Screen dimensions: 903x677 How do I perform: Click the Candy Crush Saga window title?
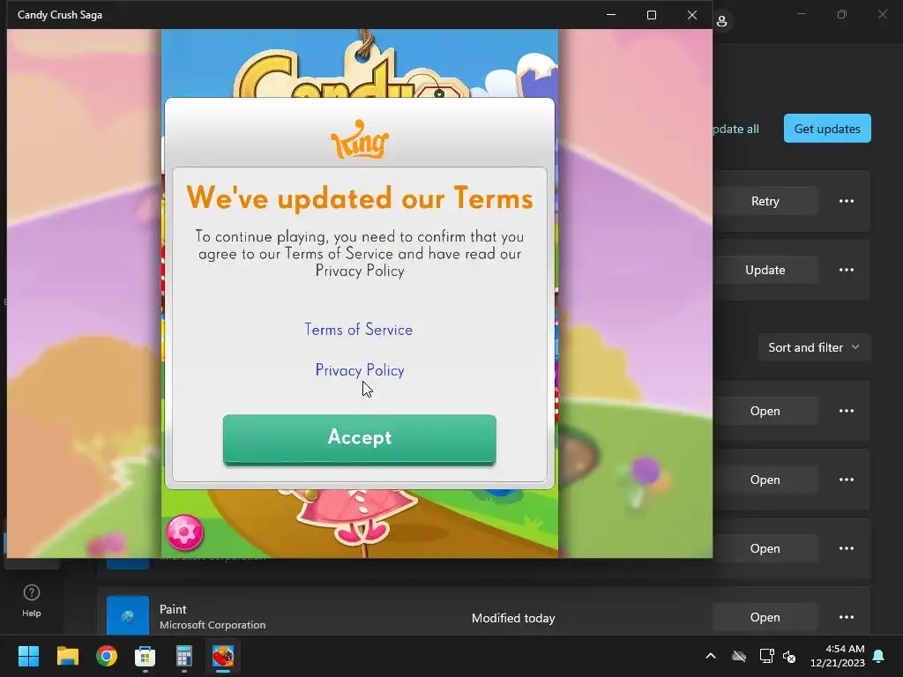click(x=60, y=15)
